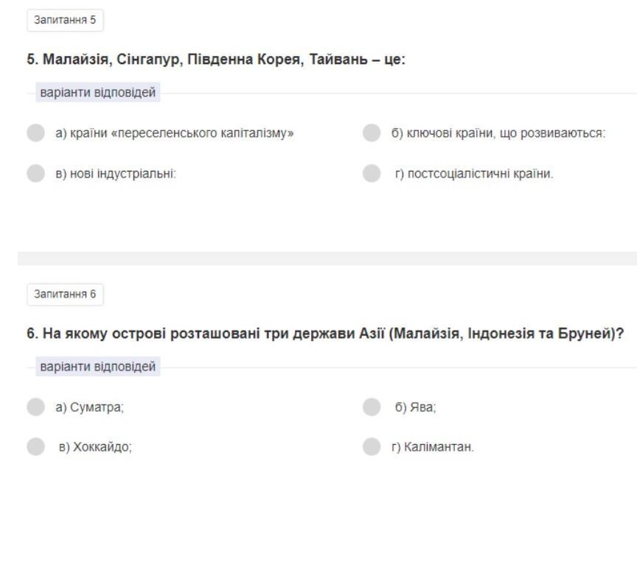Mark the Хоккайдо radio button

[x=35, y=447]
